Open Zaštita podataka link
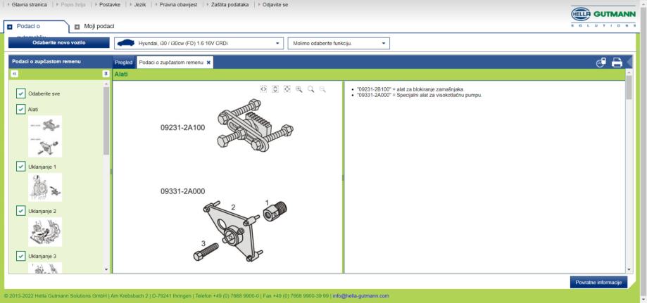This screenshot has width=647, height=303. click(x=230, y=5)
